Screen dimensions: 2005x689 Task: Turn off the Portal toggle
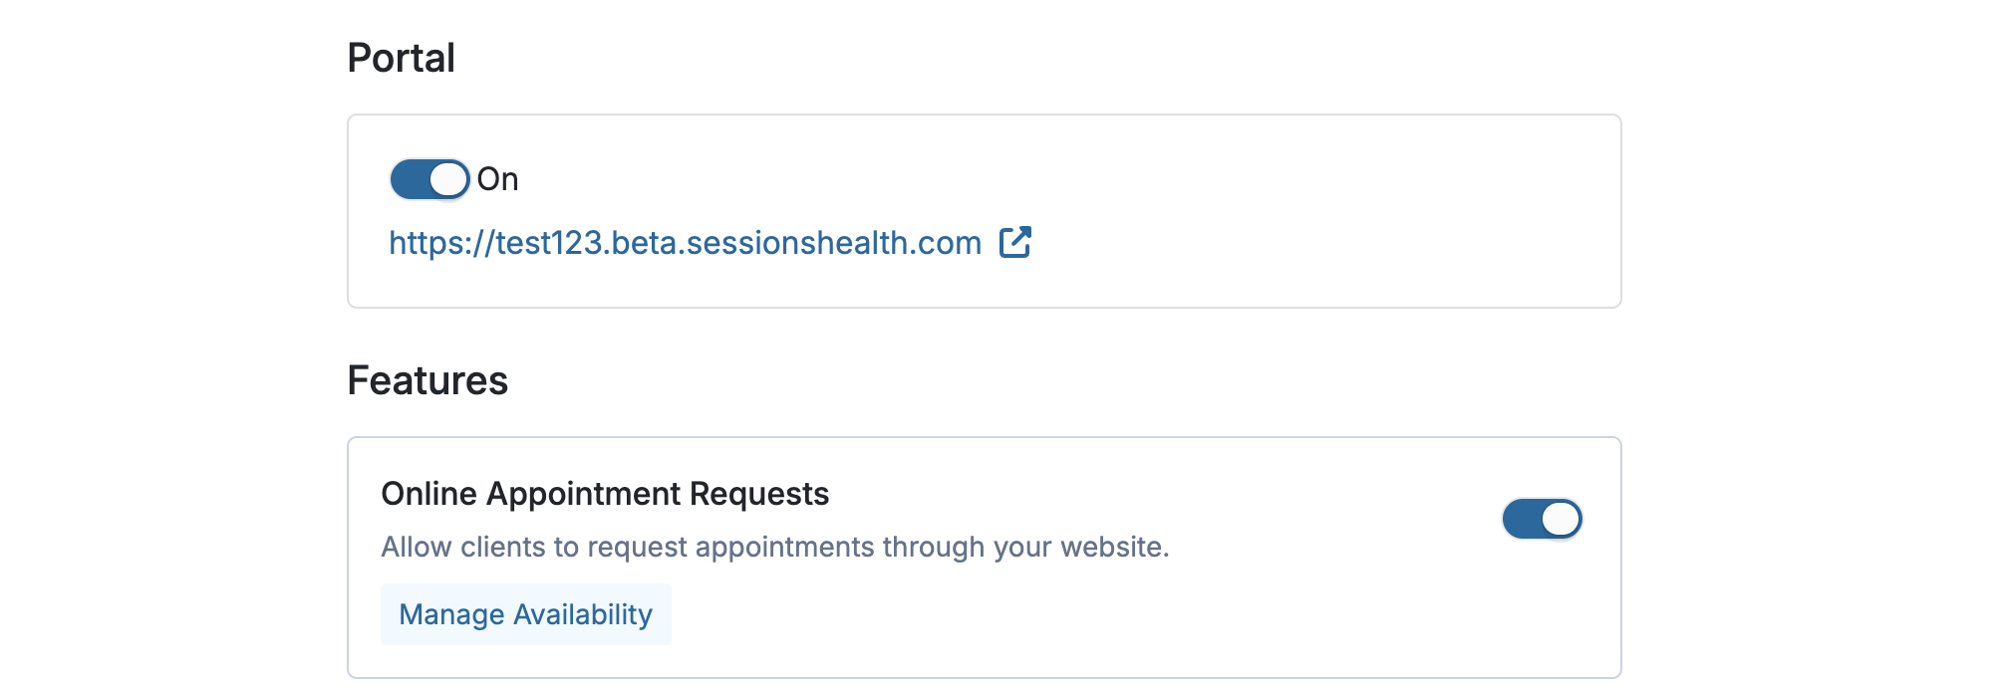[x=430, y=179]
